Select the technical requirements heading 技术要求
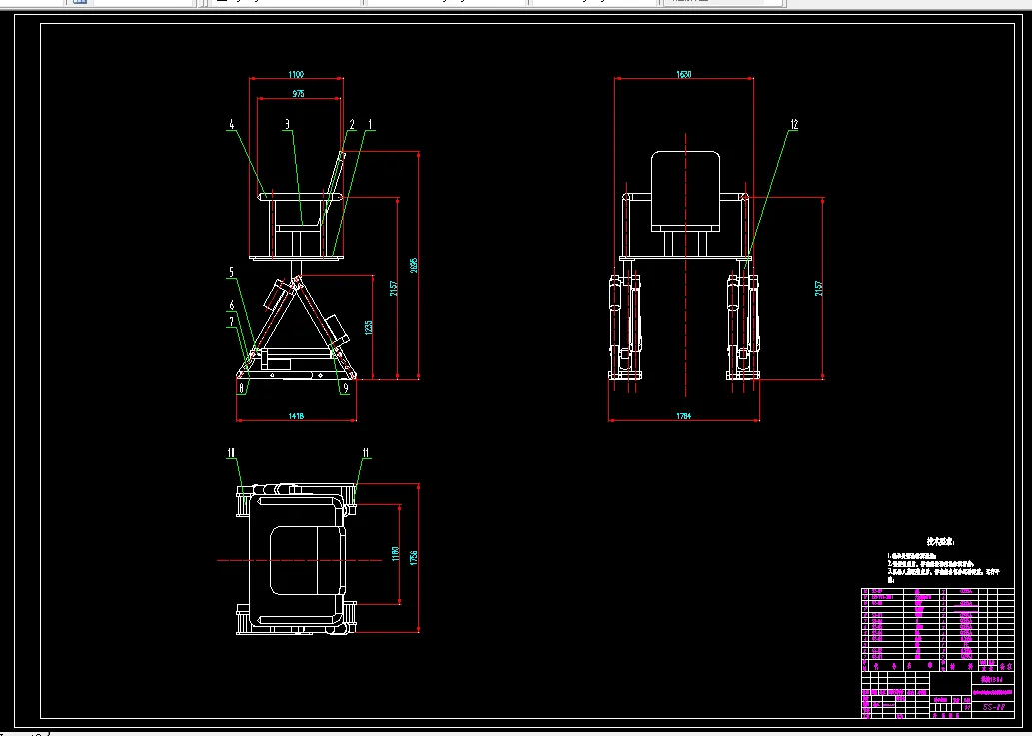The height and width of the screenshot is (736, 1032). pyautogui.click(x=940, y=542)
